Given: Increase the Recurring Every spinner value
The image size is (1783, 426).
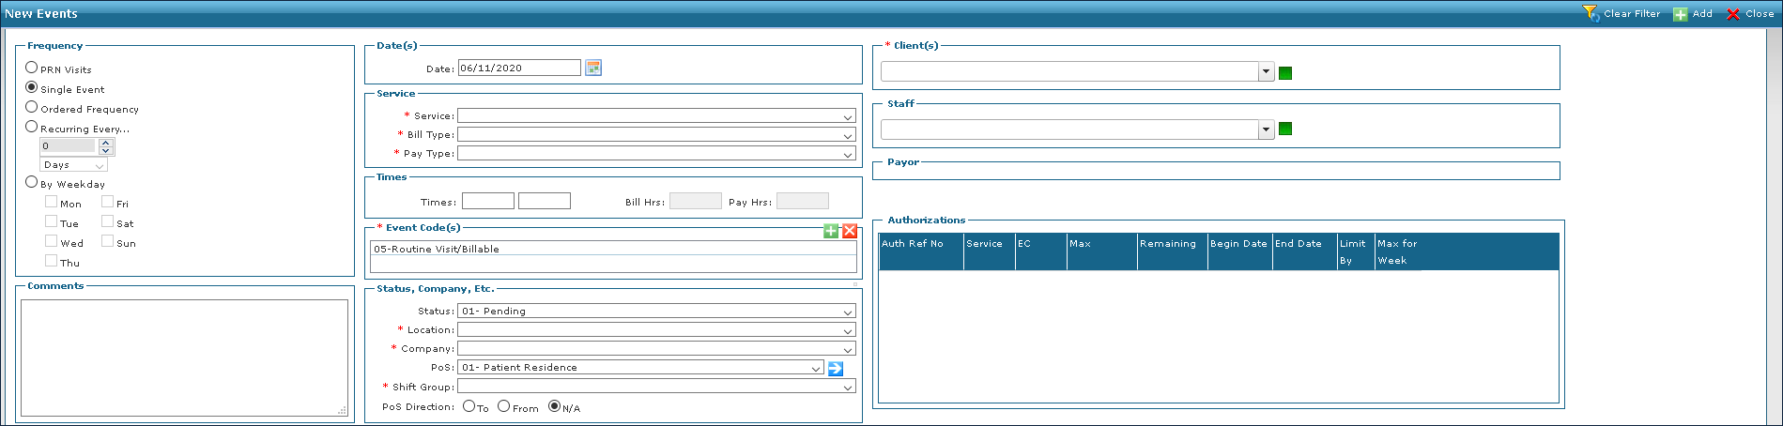Looking at the screenshot, I should [x=105, y=143].
